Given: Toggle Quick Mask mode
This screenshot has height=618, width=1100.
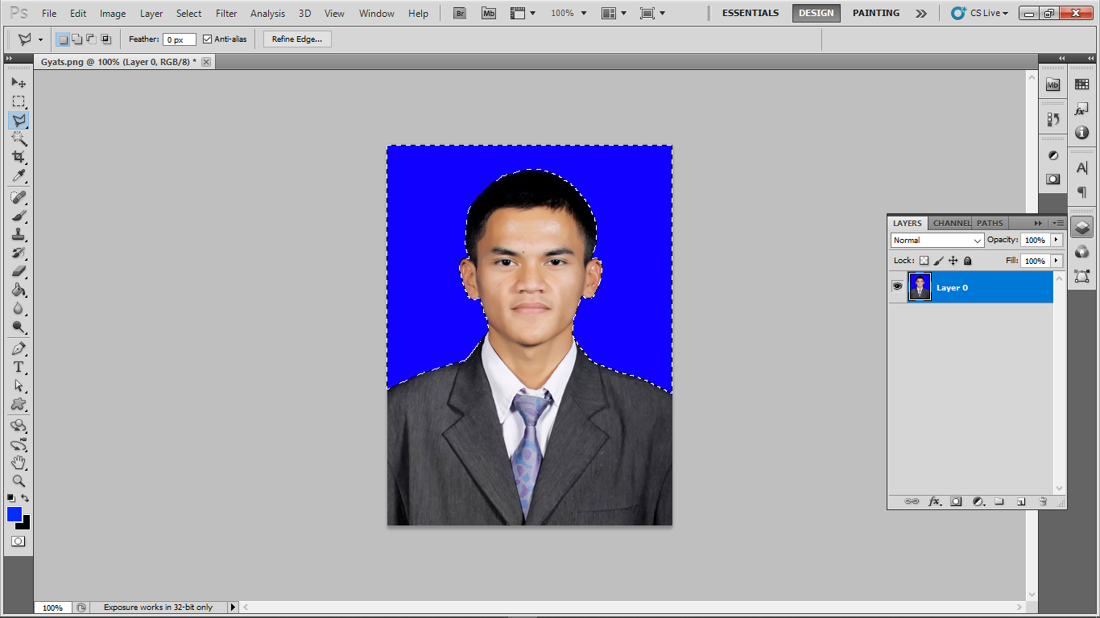Looking at the screenshot, I should (x=19, y=542).
